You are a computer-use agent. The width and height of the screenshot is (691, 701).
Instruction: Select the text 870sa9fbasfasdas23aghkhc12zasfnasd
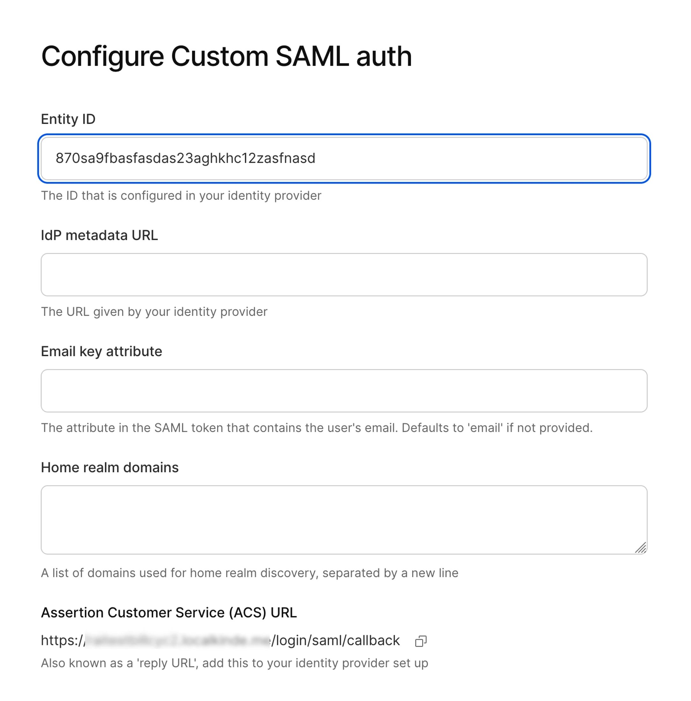(185, 158)
